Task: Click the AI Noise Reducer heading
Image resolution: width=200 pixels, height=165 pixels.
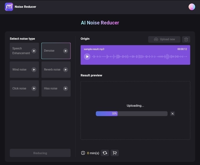Action: (100, 23)
